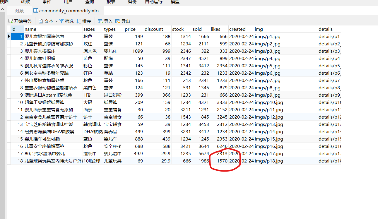Viewport: 378px width, 219px height.
Task: Open the 备份 section in top bar
Action: [132, 2]
